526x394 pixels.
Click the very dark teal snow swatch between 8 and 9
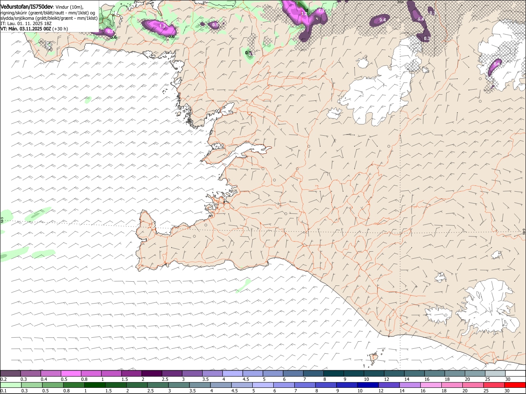tap(334, 373)
